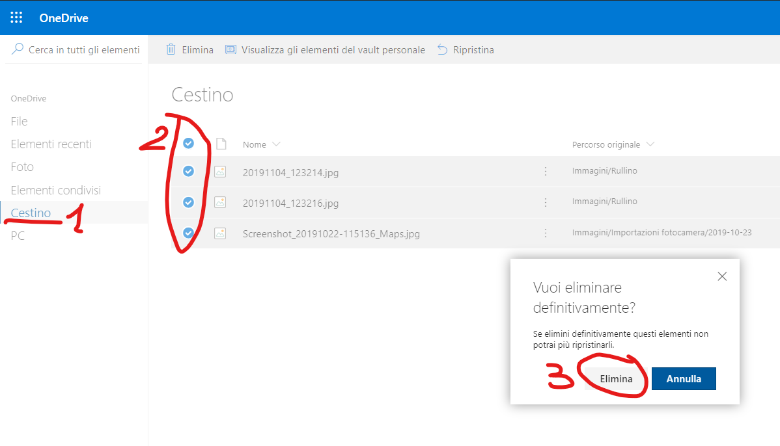Click the Ripristina undo arrow icon
Screen dimensions: 780x446
pos(443,49)
